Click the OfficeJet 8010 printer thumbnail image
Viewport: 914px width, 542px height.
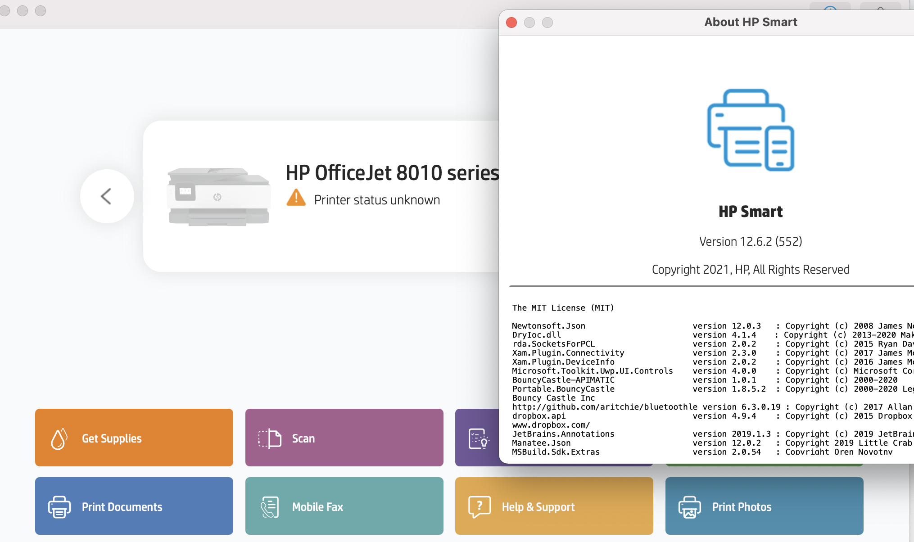pos(218,197)
